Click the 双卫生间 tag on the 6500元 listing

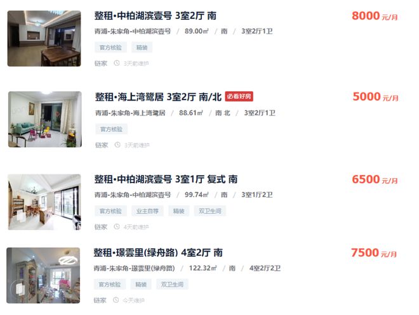click(209, 211)
